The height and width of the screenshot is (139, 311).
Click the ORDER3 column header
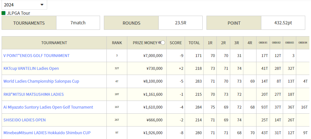tap(290, 43)
